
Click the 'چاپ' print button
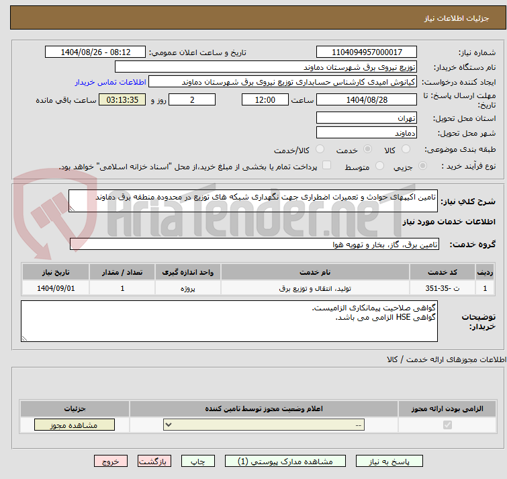[x=198, y=462]
